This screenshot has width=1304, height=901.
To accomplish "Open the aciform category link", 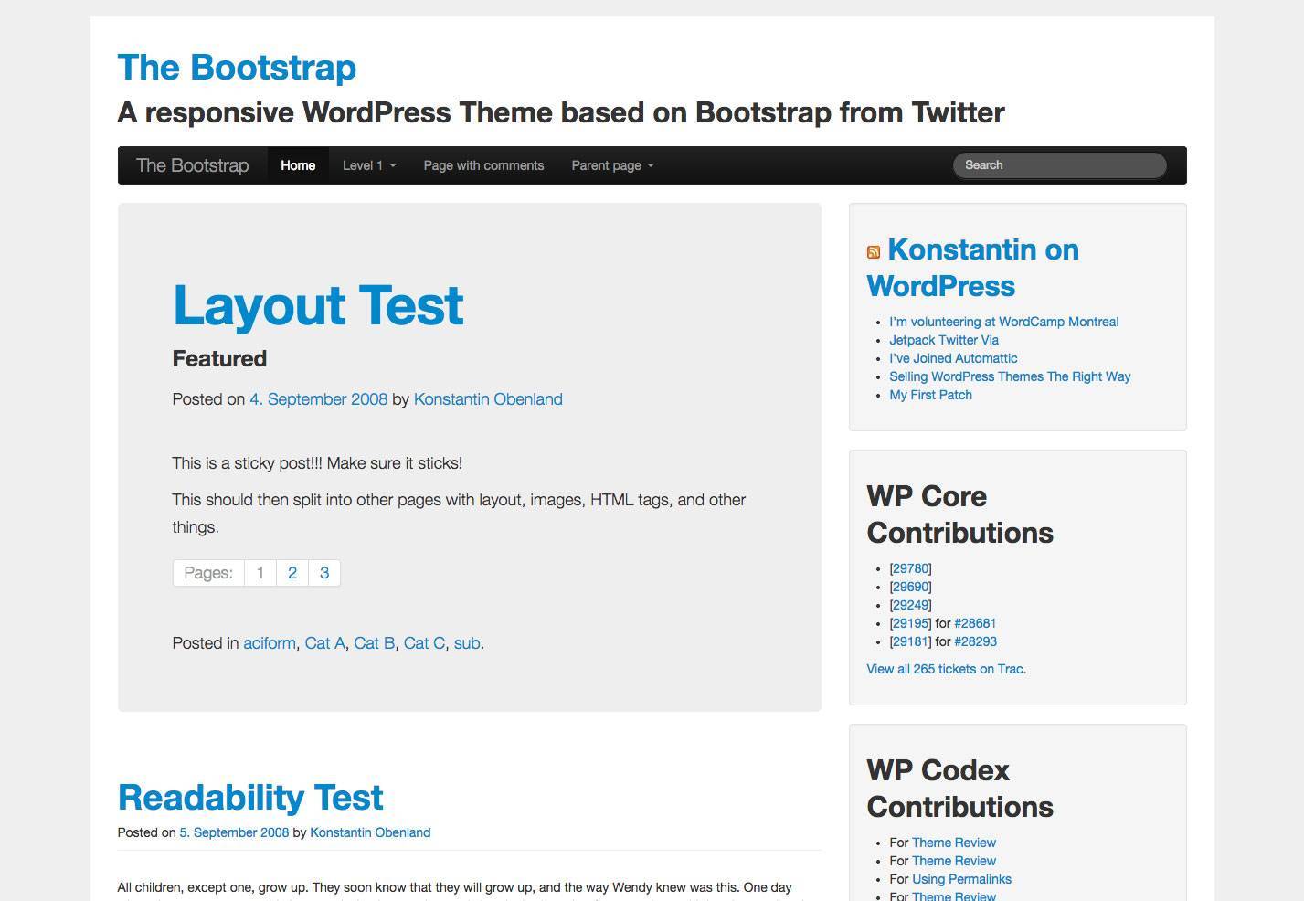I will 270,643.
